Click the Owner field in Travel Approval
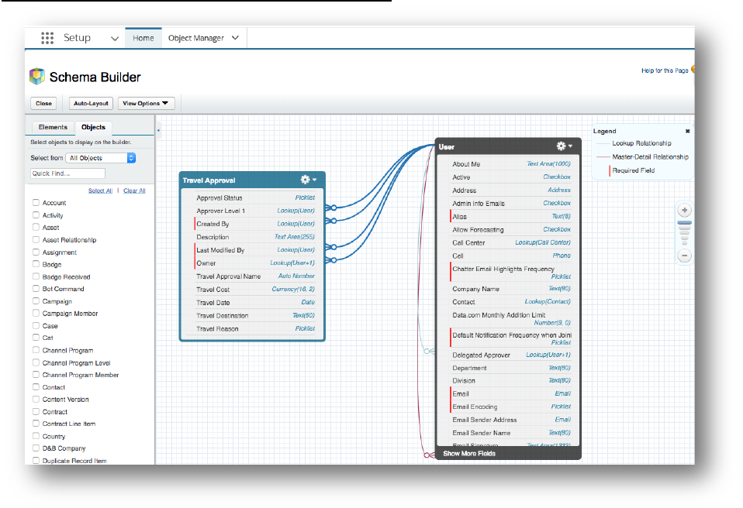 [x=255, y=263]
